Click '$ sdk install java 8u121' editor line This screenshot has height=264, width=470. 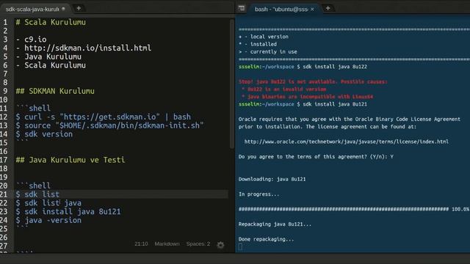(68, 212)
